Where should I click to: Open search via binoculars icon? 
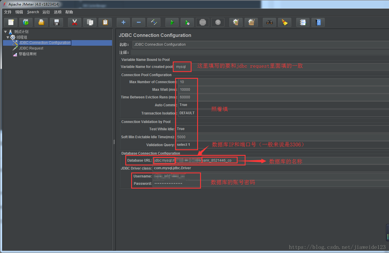pyautogui.click(x=269, y=22)
